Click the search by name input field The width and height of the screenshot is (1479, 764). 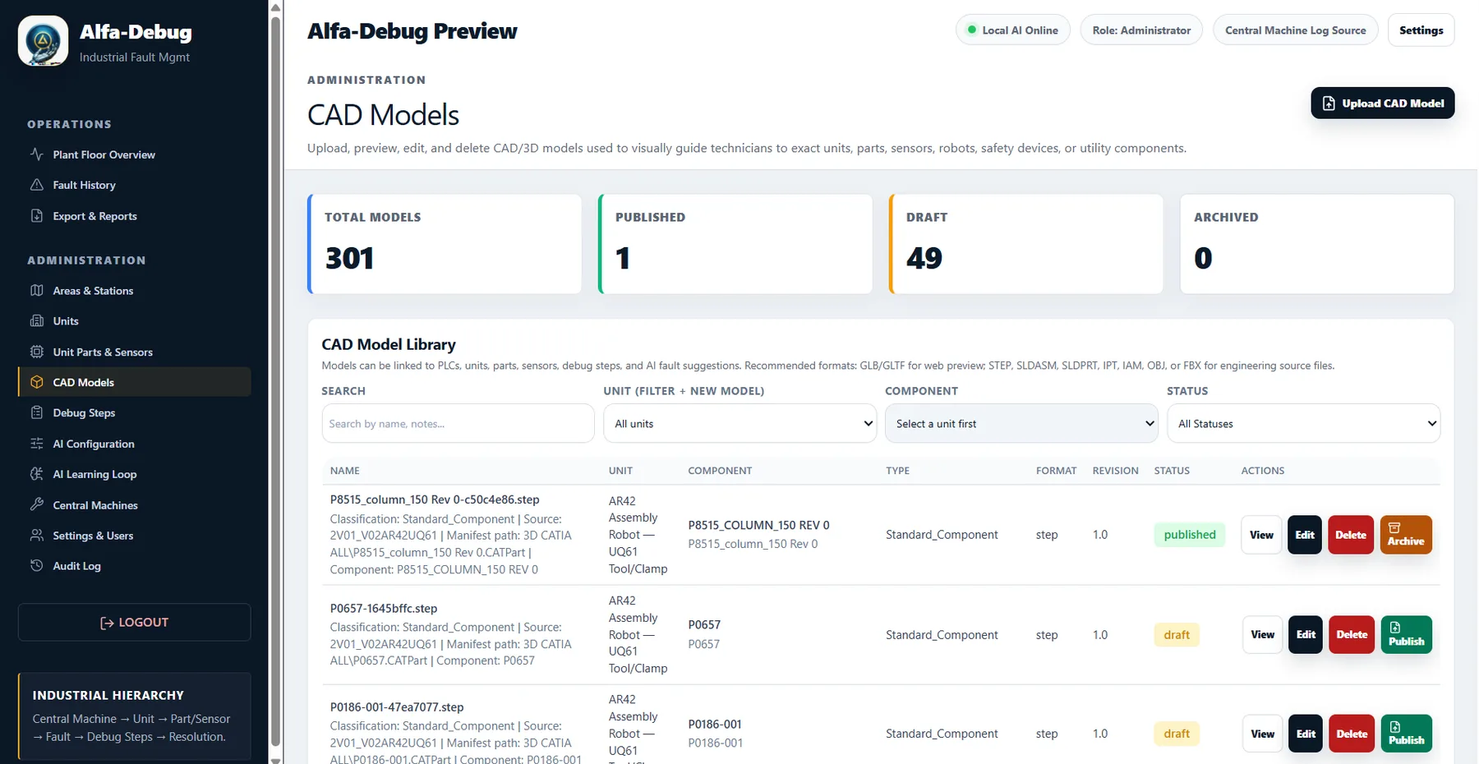pyautogui.click(x=458, y=423)
